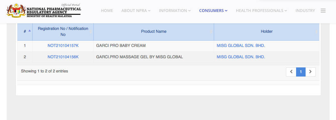Open notification NOT210104157K link
Screen dimensions: 336x120
(x=63, y=46)
